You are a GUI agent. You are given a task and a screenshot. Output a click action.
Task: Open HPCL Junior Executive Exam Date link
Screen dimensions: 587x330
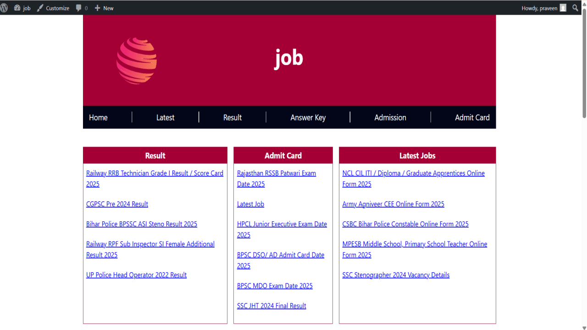pyautogui.click(x=282, y=230)
